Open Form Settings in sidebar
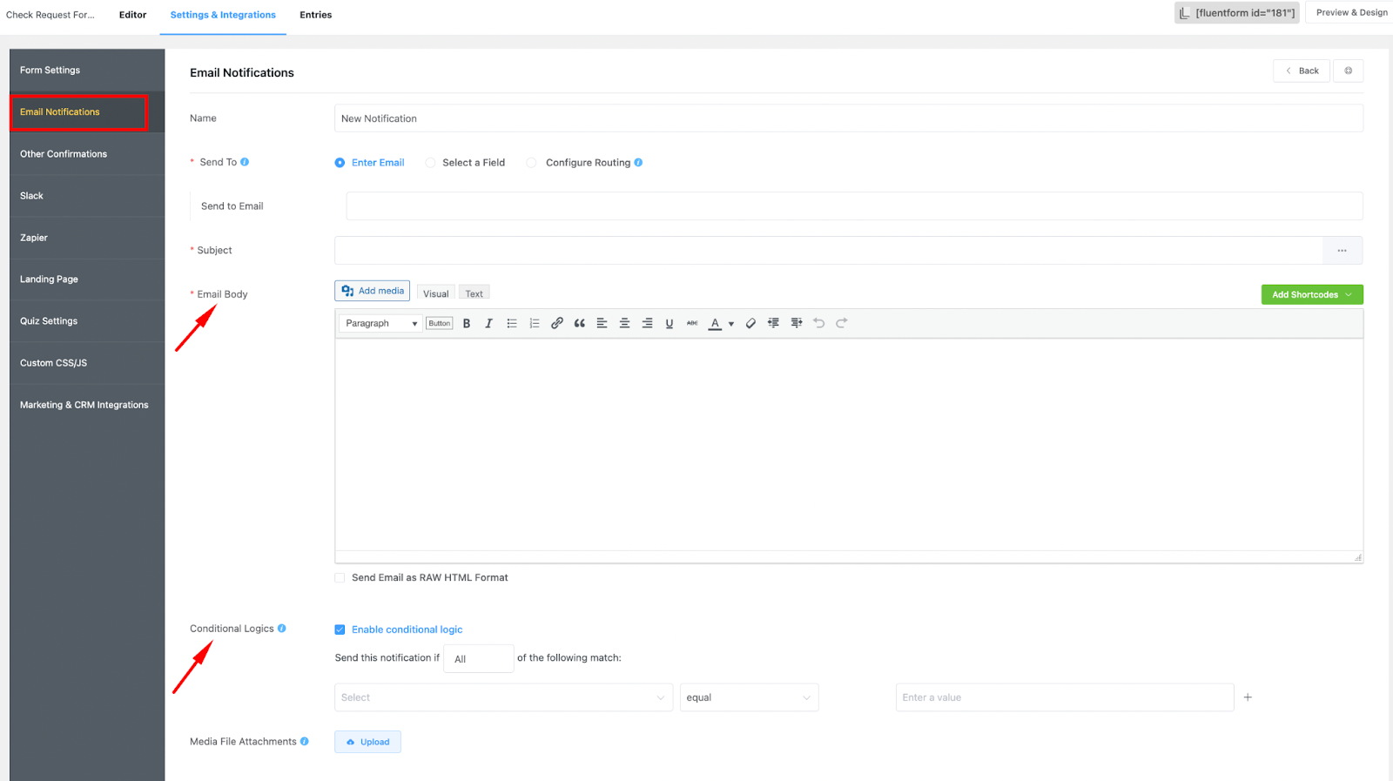The width and height of the screenshot is (1393, 781). [x=87, y=70]
